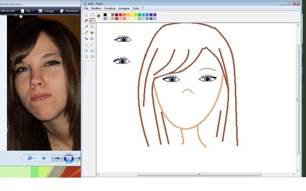Image resolution: width=306 pixels, height=191 pixels.
Task: Open the Colori menu
Action: click(x=136, y=8)
